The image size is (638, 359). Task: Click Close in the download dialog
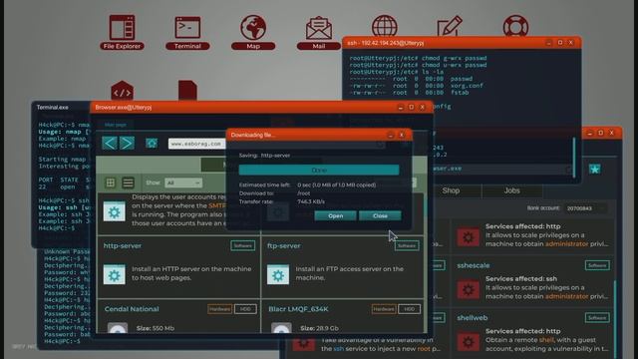tap(380, 215)
